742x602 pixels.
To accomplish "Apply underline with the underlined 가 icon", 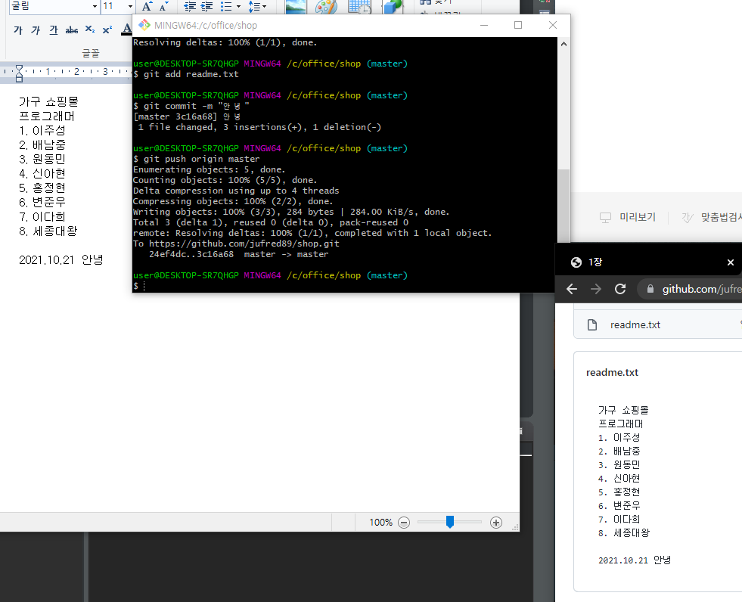I will click(x=54, y=30).
